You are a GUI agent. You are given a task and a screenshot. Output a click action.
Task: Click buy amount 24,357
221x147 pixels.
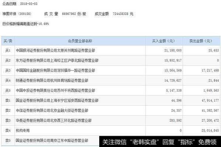176,111
